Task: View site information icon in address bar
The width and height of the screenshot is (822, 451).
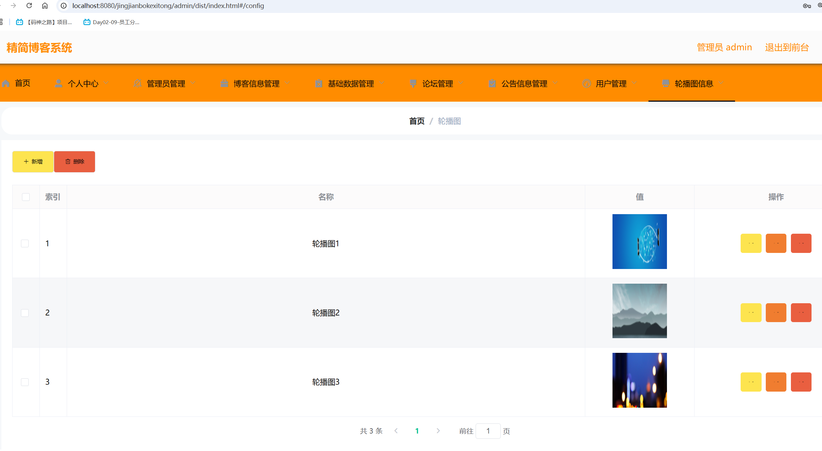Action: [64, 6]
